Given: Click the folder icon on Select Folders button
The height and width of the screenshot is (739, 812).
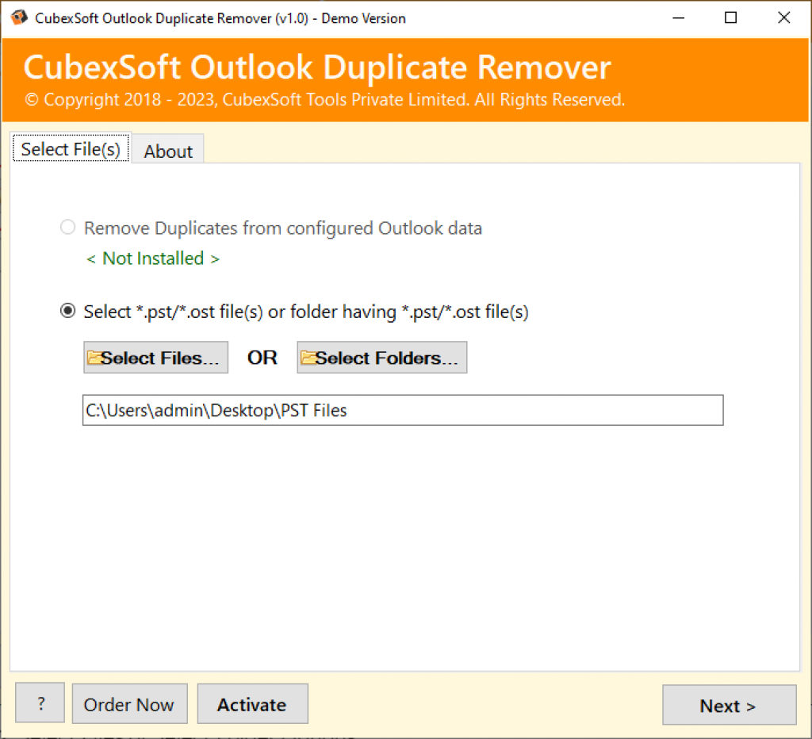Looking at the screenshot, I should click(x=307, y=357).
